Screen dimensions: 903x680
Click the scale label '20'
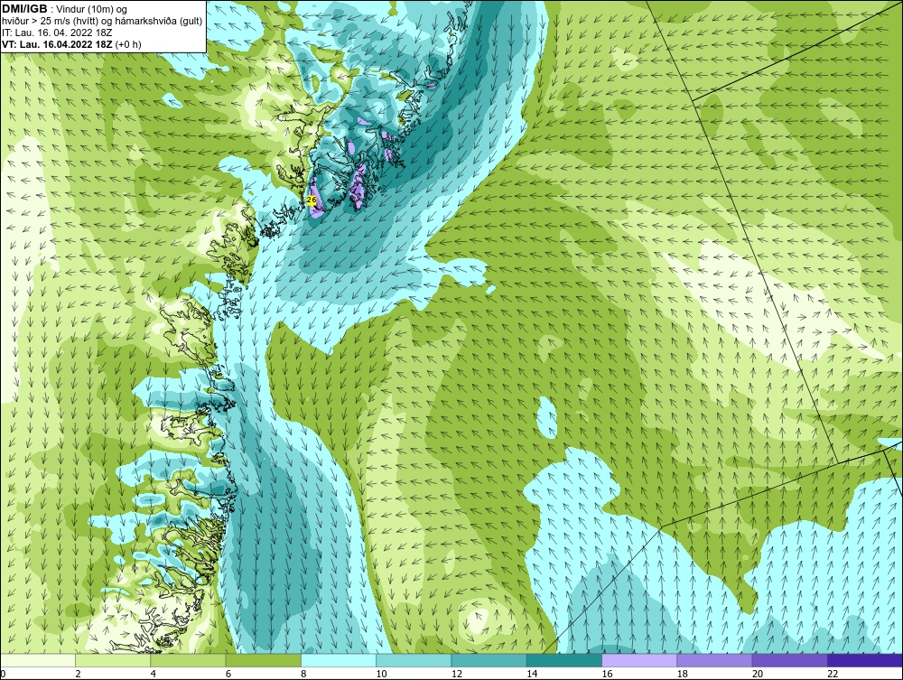(x=758, y=675)
